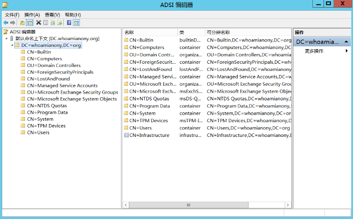This screenshot has width=353, height=219.
Task: Click the Delete X toolbar icon
Action: 38,22
